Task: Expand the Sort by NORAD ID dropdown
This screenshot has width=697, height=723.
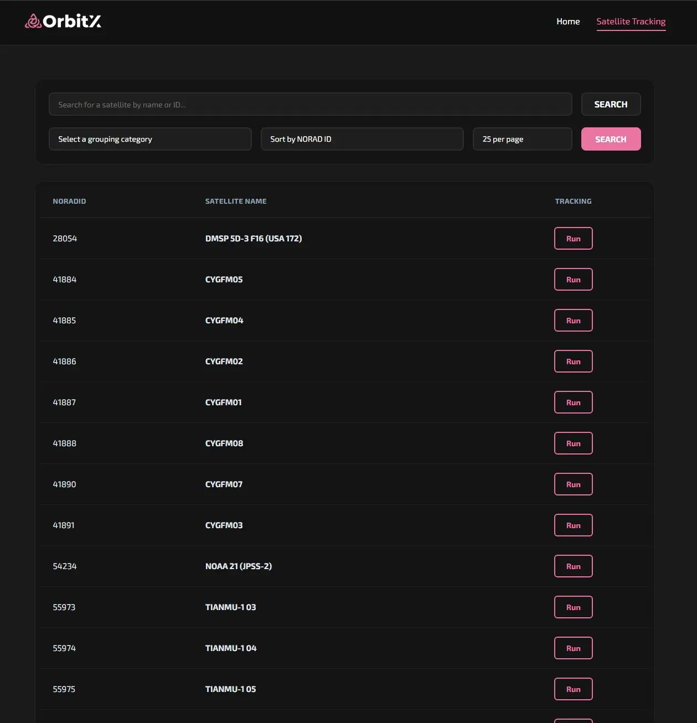Action: tap(362, 139)
